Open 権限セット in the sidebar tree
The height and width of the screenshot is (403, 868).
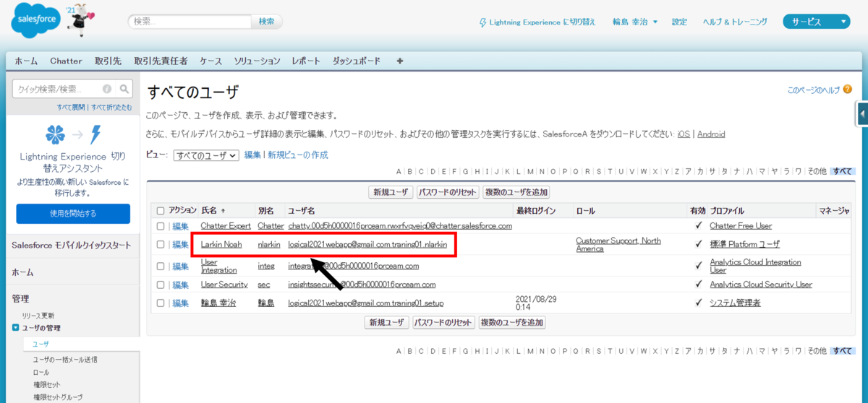[x=48, y=384]
